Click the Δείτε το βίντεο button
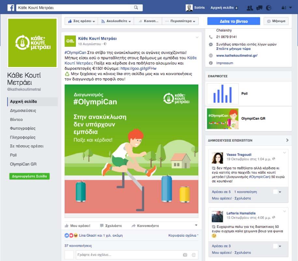 coord(234,21)
